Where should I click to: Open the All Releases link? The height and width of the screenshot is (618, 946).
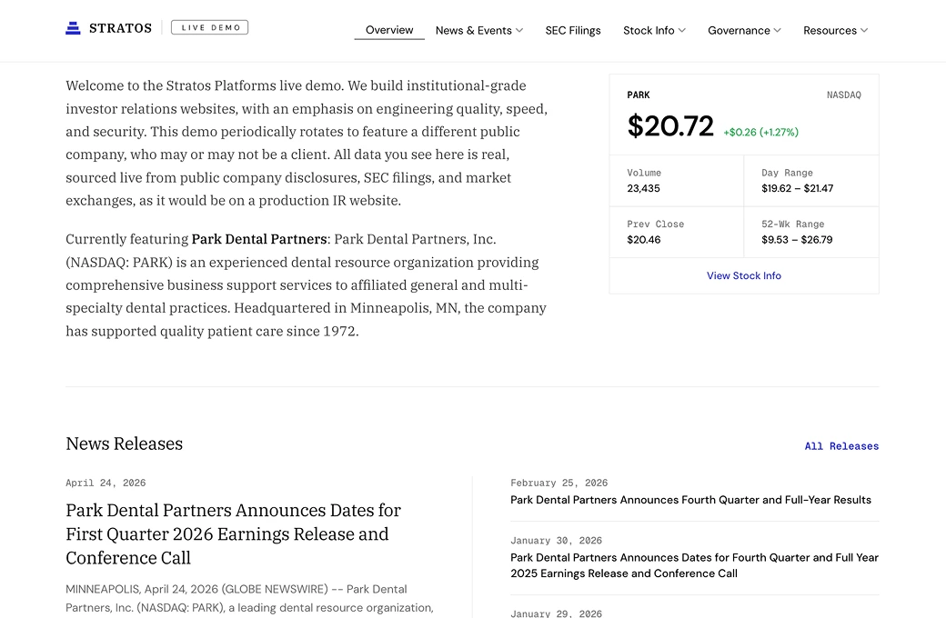(841, 446)
